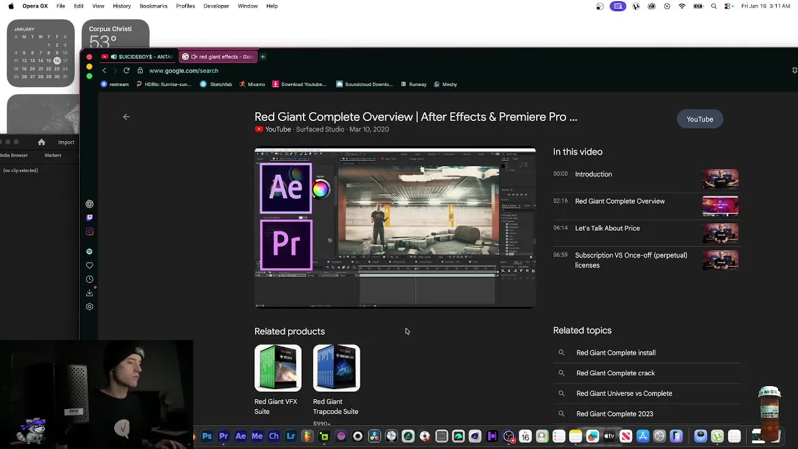Screen dimensions: 798x449
Task: Switch to $UICIDEBOY$ - ANTAR tab
Action: [137, 57]
